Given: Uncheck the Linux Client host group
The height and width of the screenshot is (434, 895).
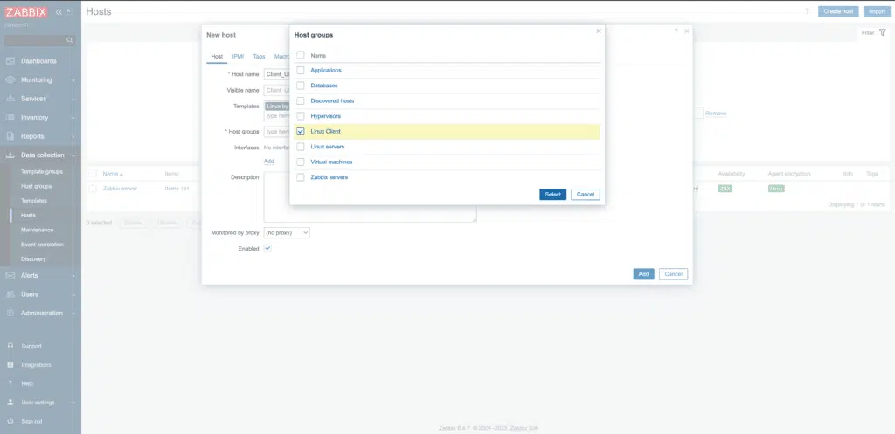Looking at the screenshot, I should pyautogui.click(x=301, y=131).
